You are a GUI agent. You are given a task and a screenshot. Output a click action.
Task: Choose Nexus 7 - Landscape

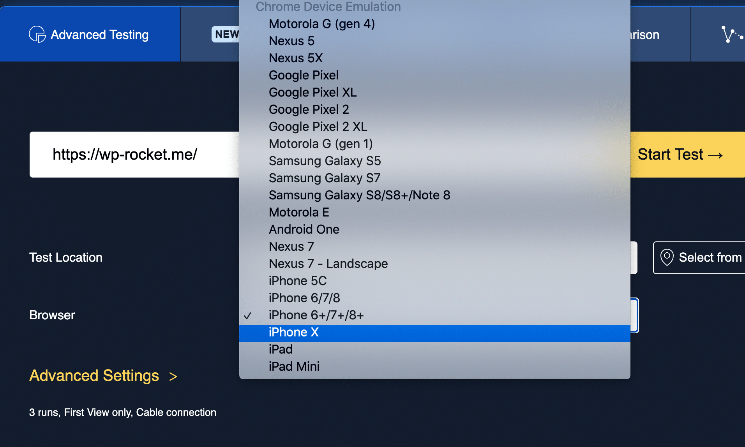(x=435, y=264)
